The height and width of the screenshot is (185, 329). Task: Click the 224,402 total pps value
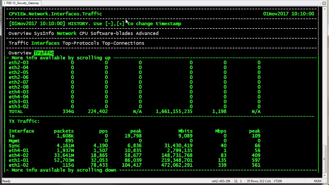pos(98,112)
